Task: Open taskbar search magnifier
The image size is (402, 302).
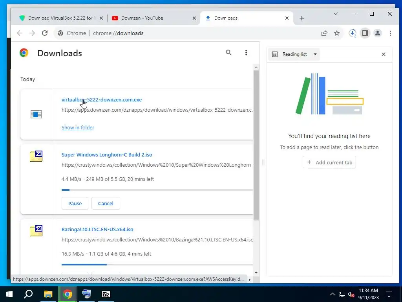Action: pos(28,294)
